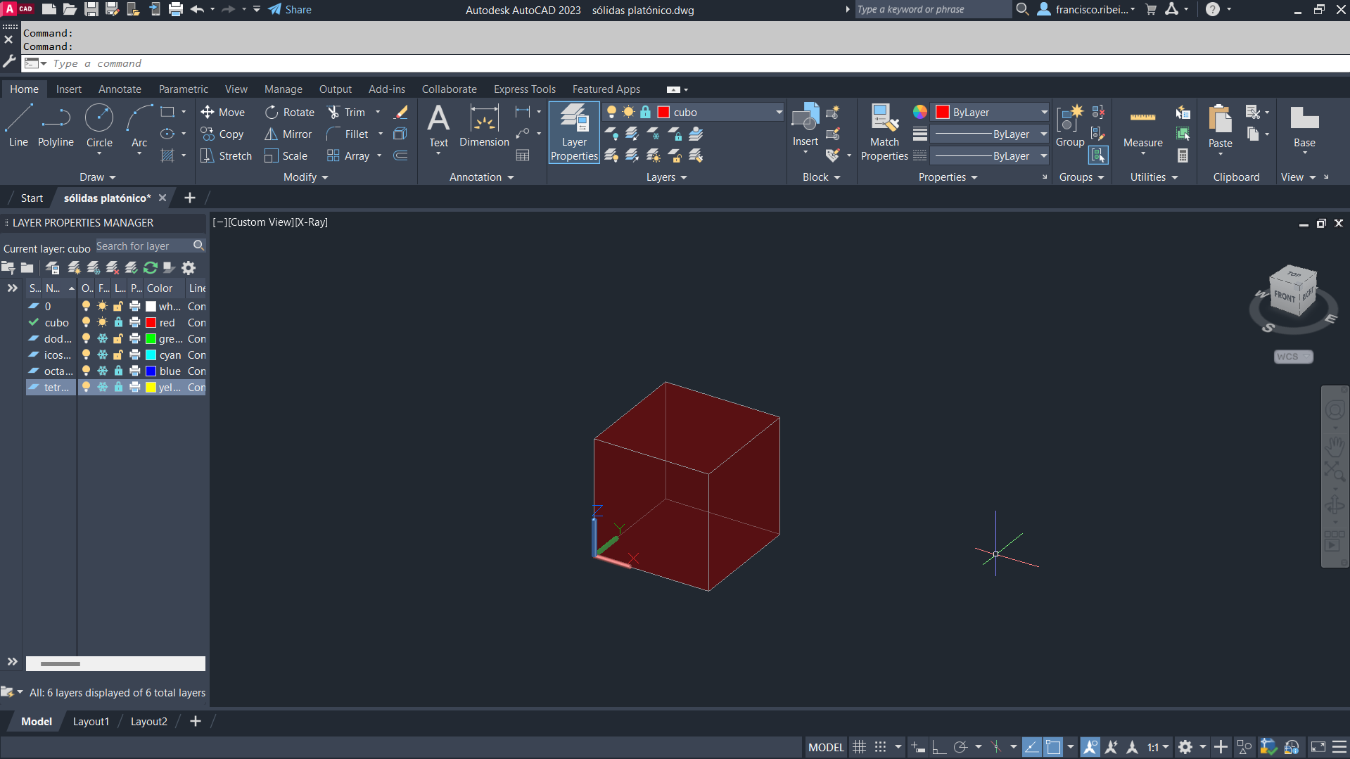Select the Arc tool

click(x=139, y=126)
